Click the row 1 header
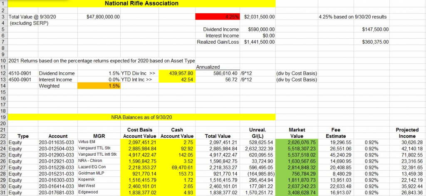Screen dimensions: 426x196 [4, 3]
